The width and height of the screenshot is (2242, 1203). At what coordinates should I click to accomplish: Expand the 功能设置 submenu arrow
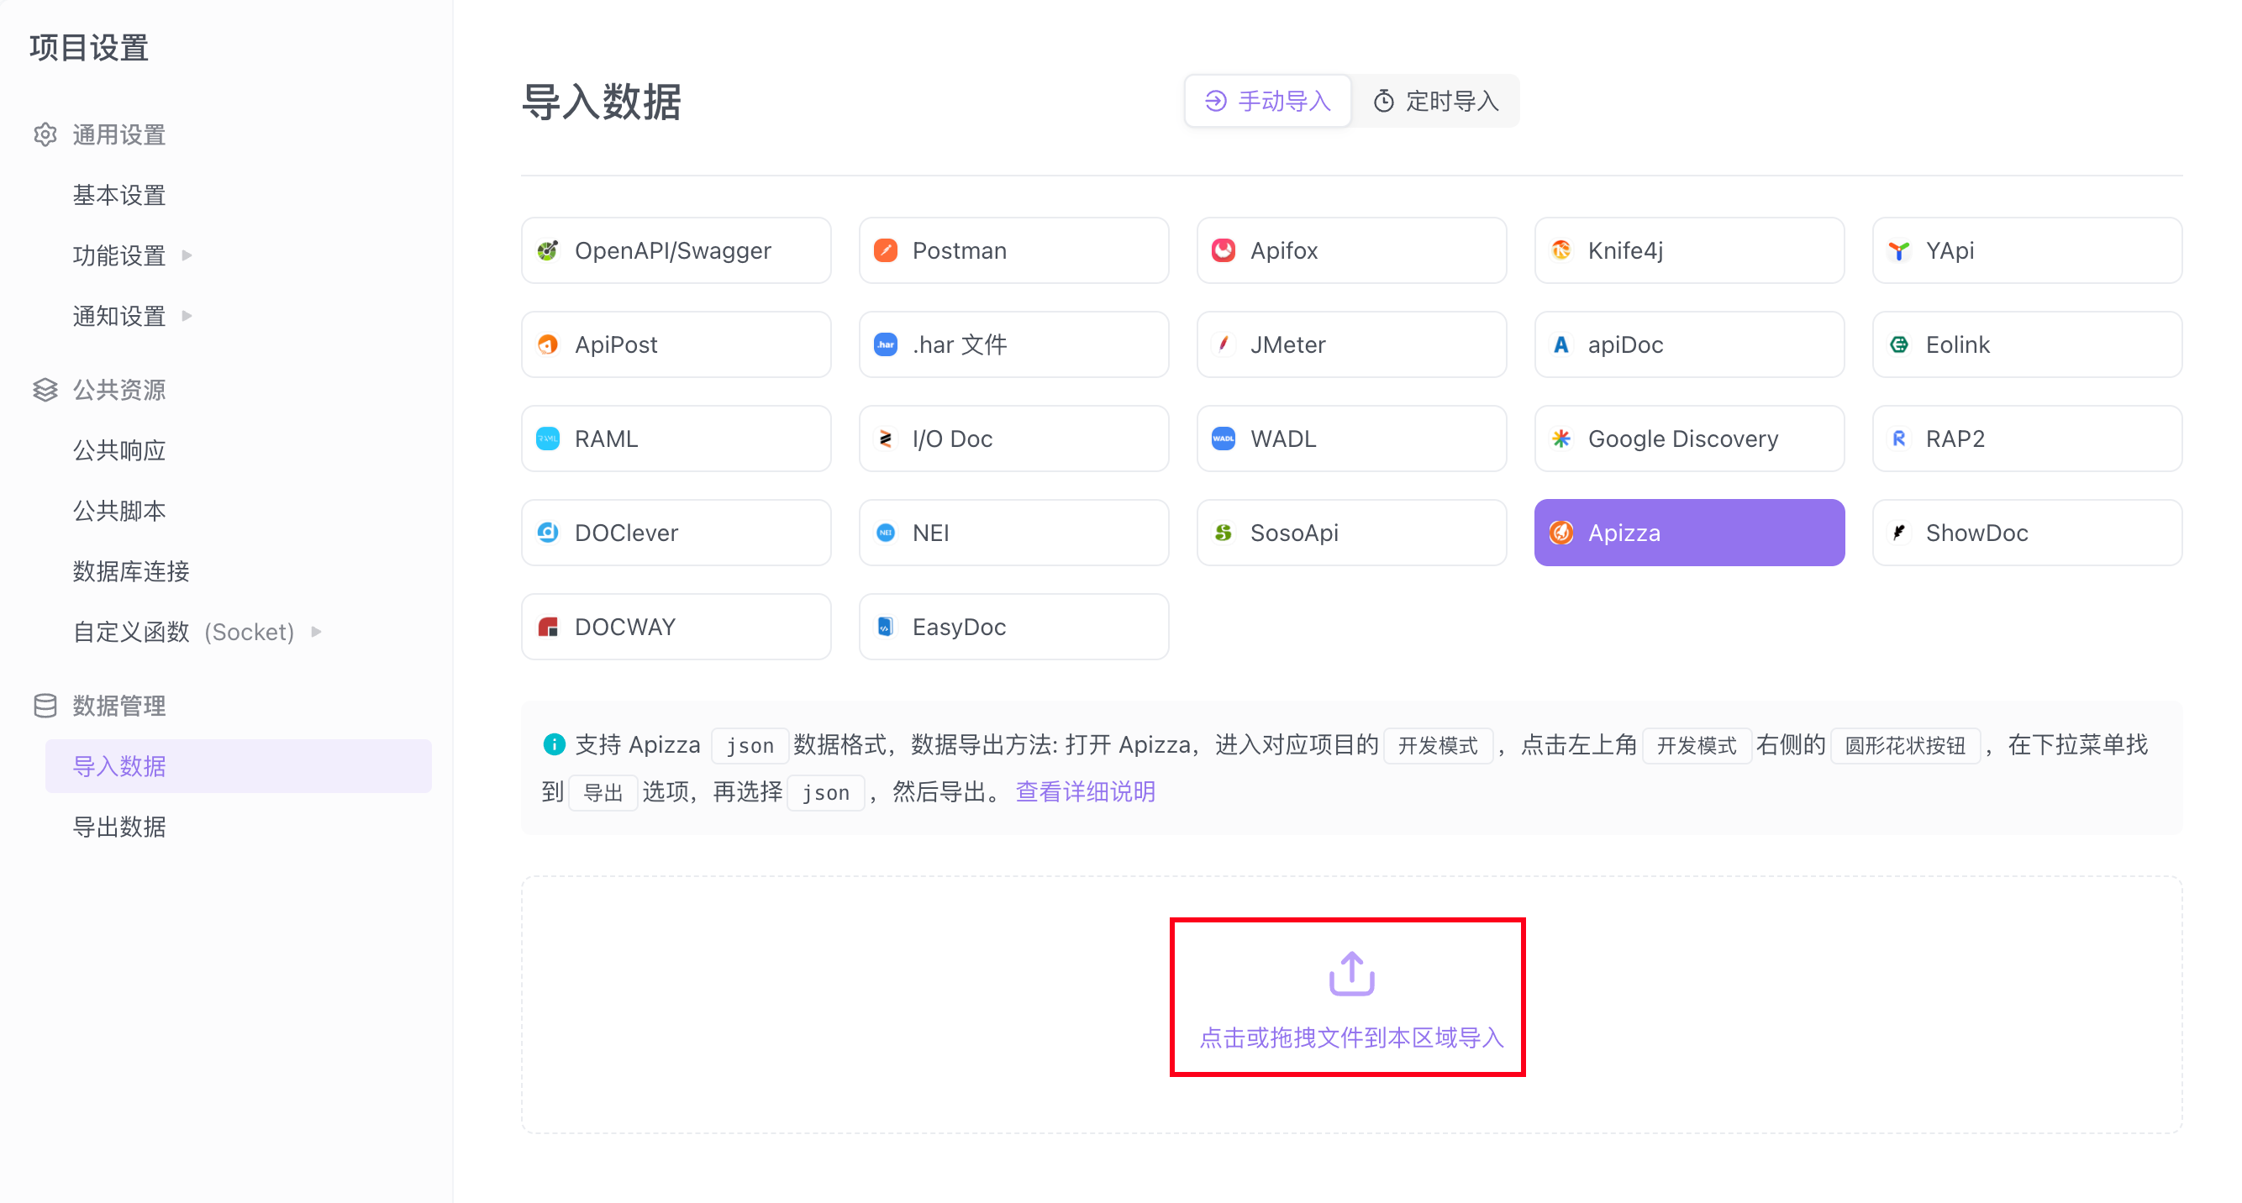click(187, 255)
